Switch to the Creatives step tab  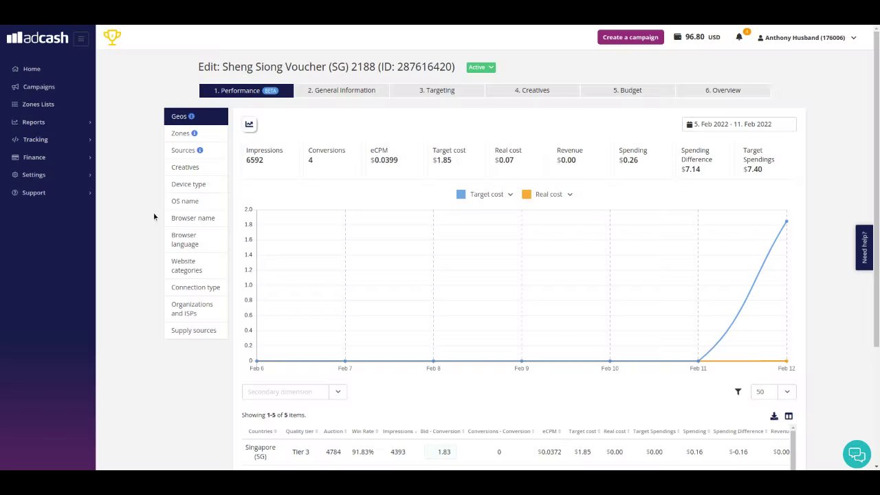click(x=532, y=90)
